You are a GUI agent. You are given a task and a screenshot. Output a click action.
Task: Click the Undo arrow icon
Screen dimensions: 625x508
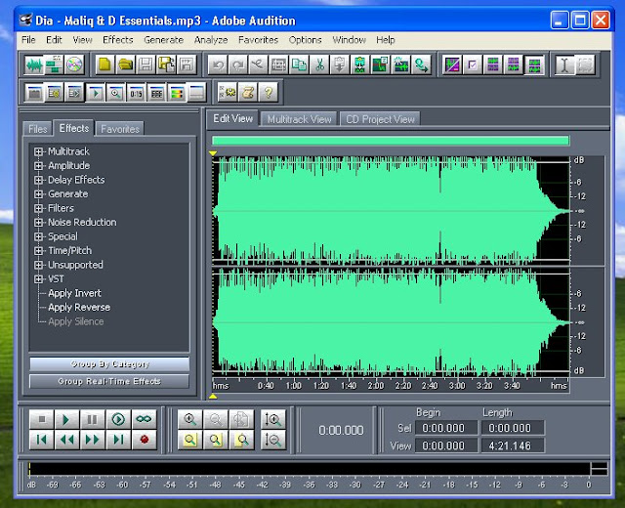[x=218, y=65]
